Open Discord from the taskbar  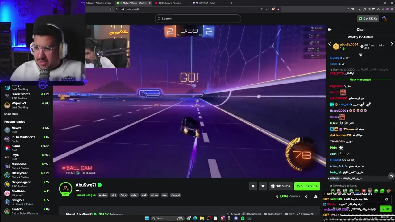coord(236,218)
